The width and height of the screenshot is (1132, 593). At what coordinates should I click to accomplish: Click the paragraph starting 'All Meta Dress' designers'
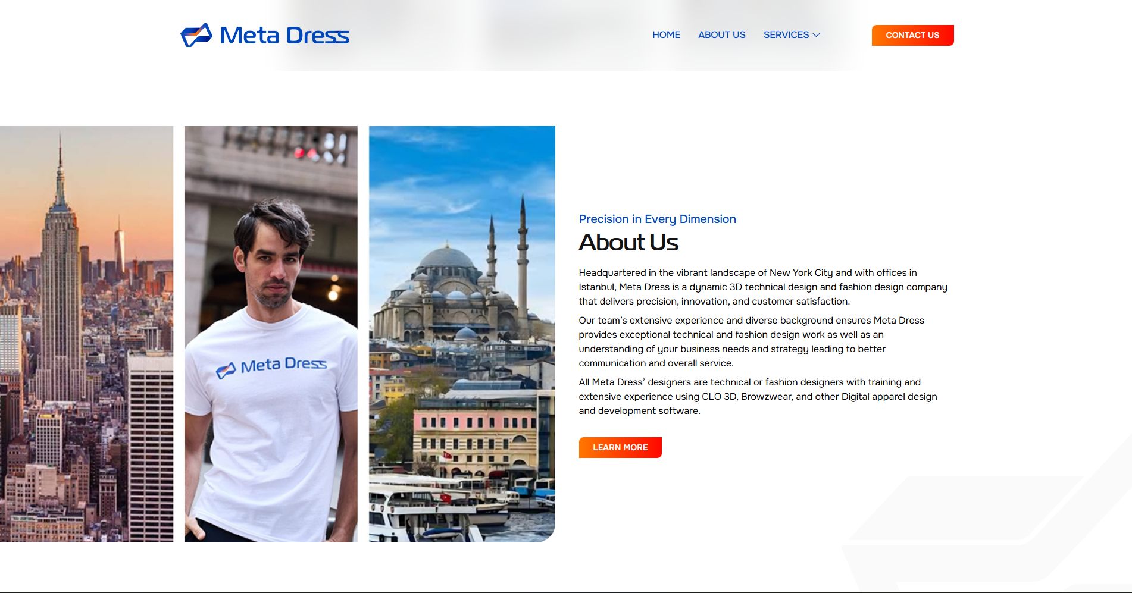point(758,396)
